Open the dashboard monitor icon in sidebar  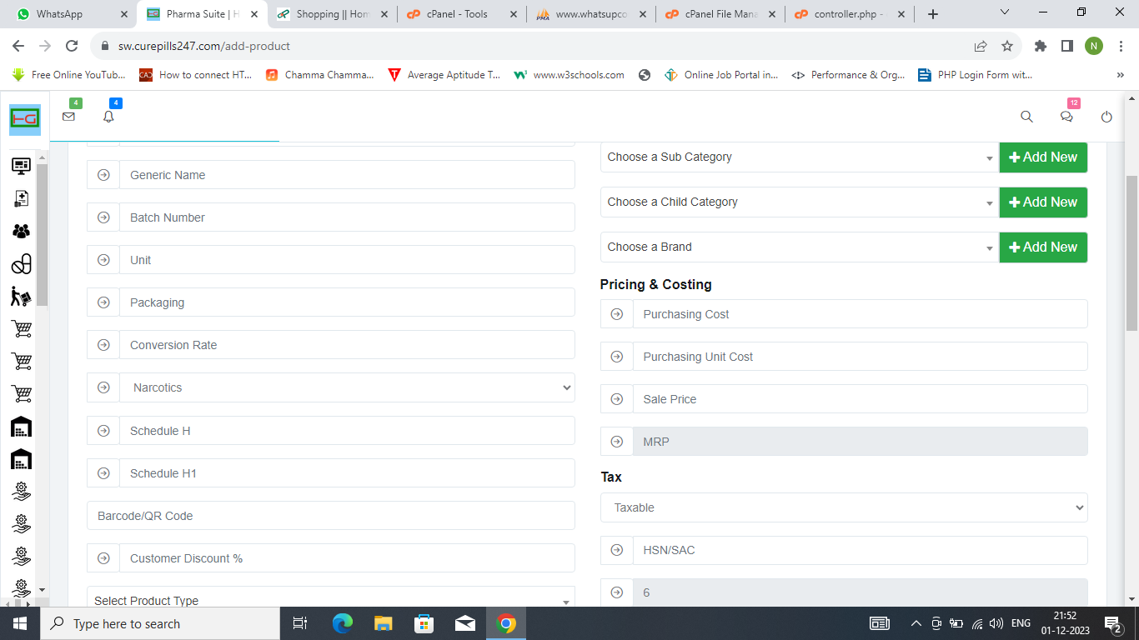(21, 166)
